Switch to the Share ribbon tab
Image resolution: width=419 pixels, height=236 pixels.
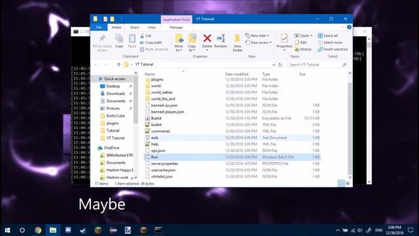coord(134,28)
